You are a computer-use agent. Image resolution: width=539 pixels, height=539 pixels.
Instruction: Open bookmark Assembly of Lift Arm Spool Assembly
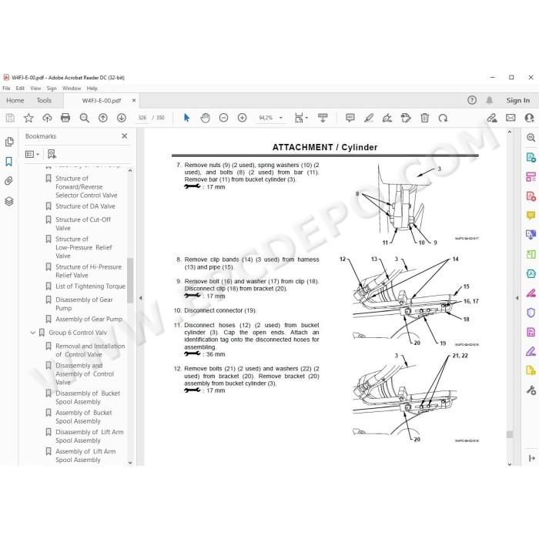coord(85,456)
